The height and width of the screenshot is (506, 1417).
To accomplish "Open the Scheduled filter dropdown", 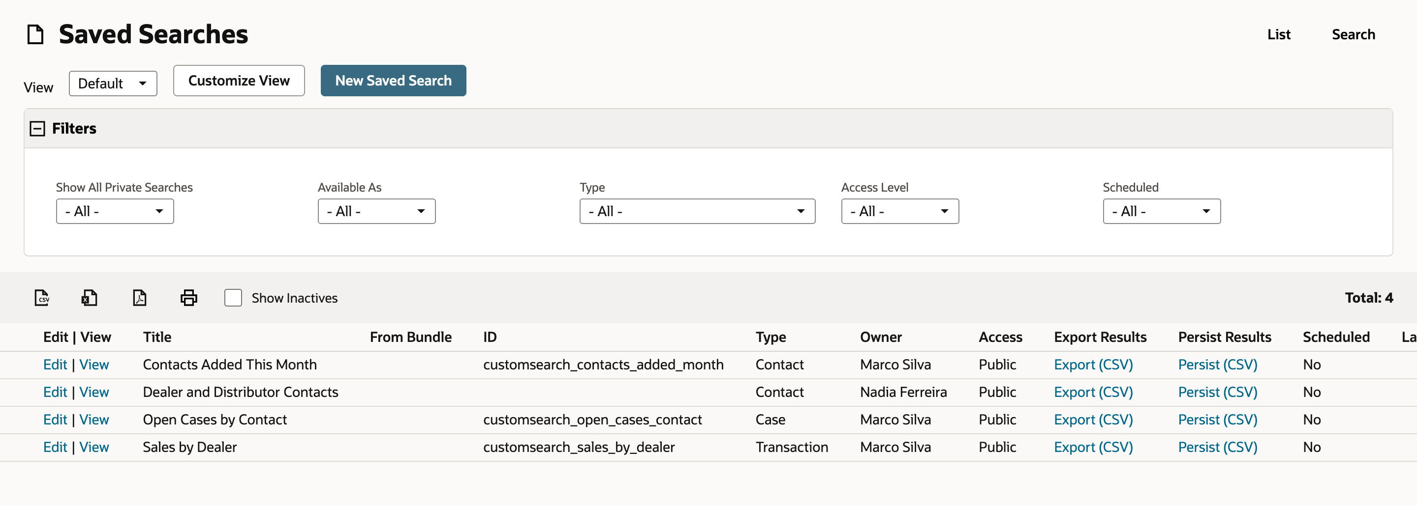I will (x=1162, y=212).
